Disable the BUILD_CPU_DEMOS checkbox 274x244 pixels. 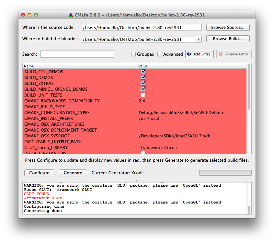tap(143, 72)
